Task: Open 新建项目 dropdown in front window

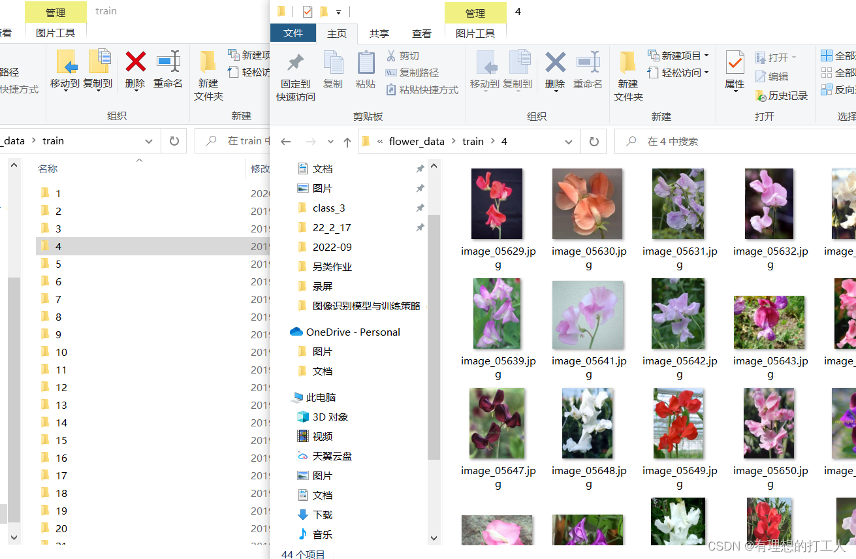Action: tap(706, 56)
